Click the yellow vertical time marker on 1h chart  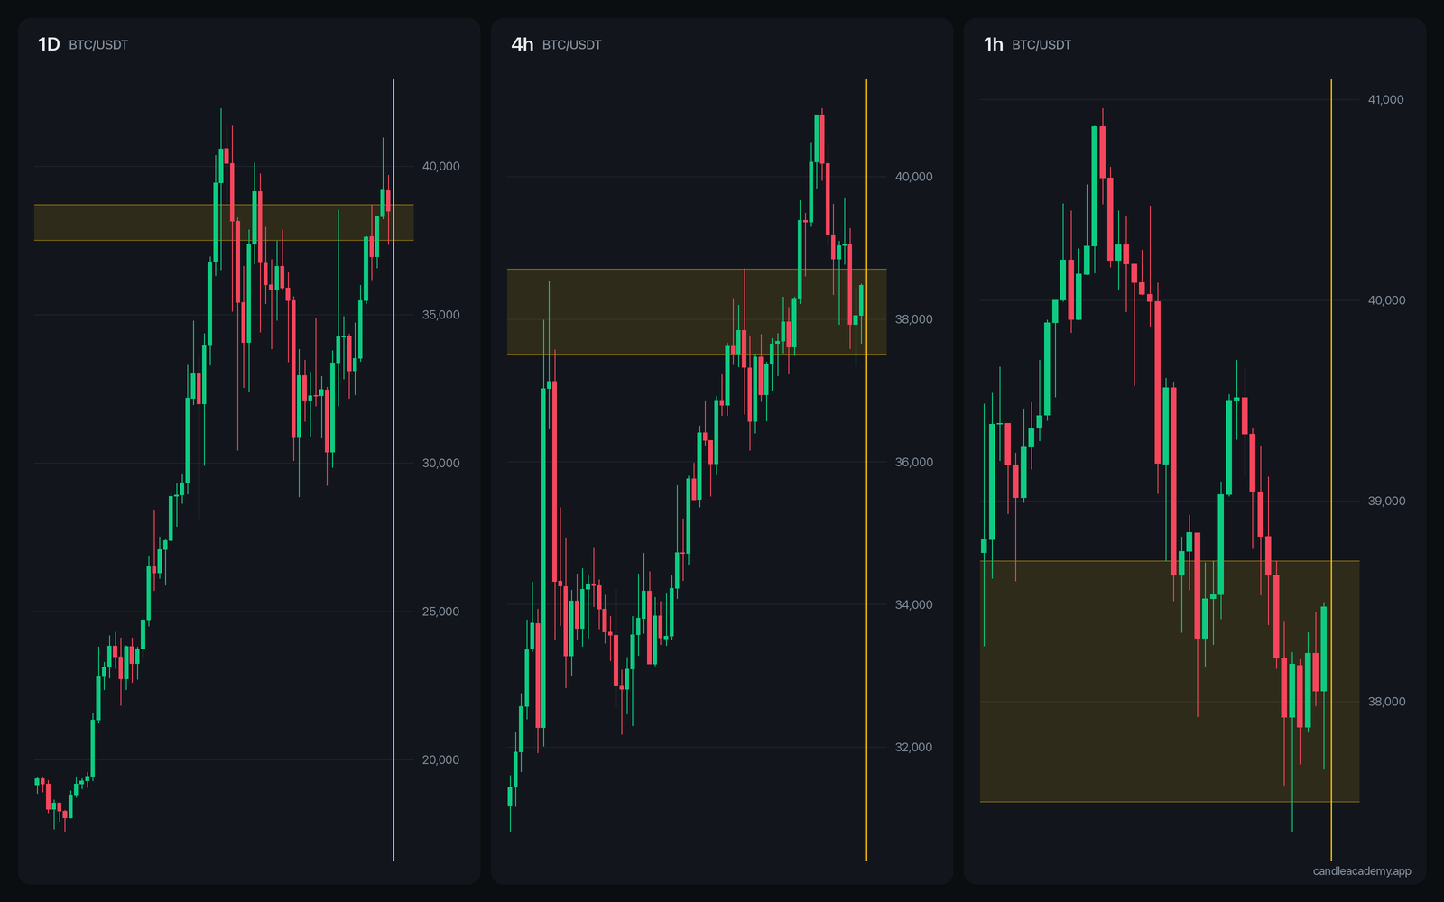[x=1331, y=469]
